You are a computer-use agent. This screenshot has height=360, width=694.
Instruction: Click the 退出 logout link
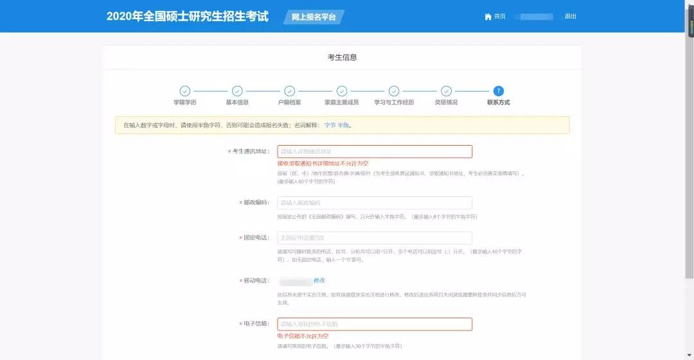point(570,17)
